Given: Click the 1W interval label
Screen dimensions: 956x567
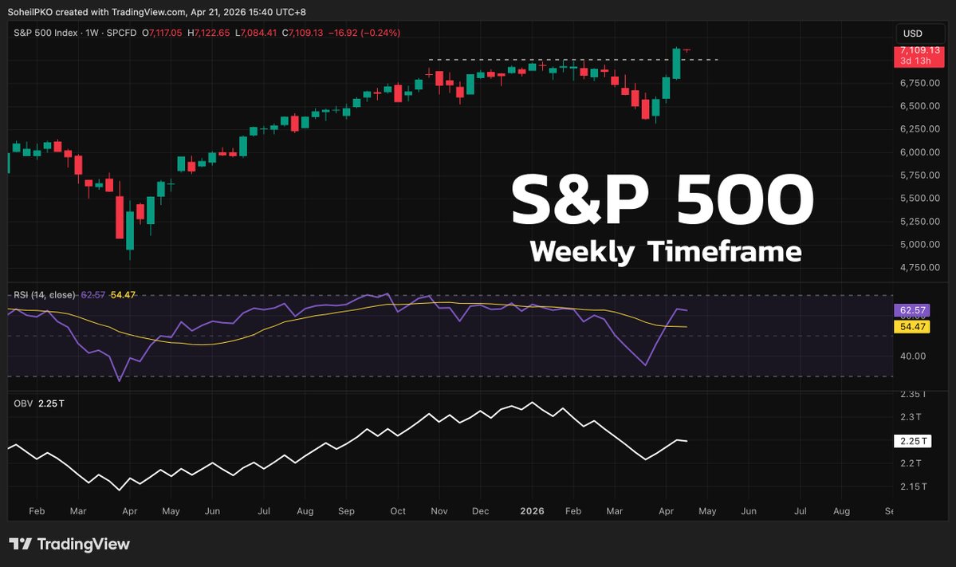Looking at the screenshot, I should [x=92, y=33].
